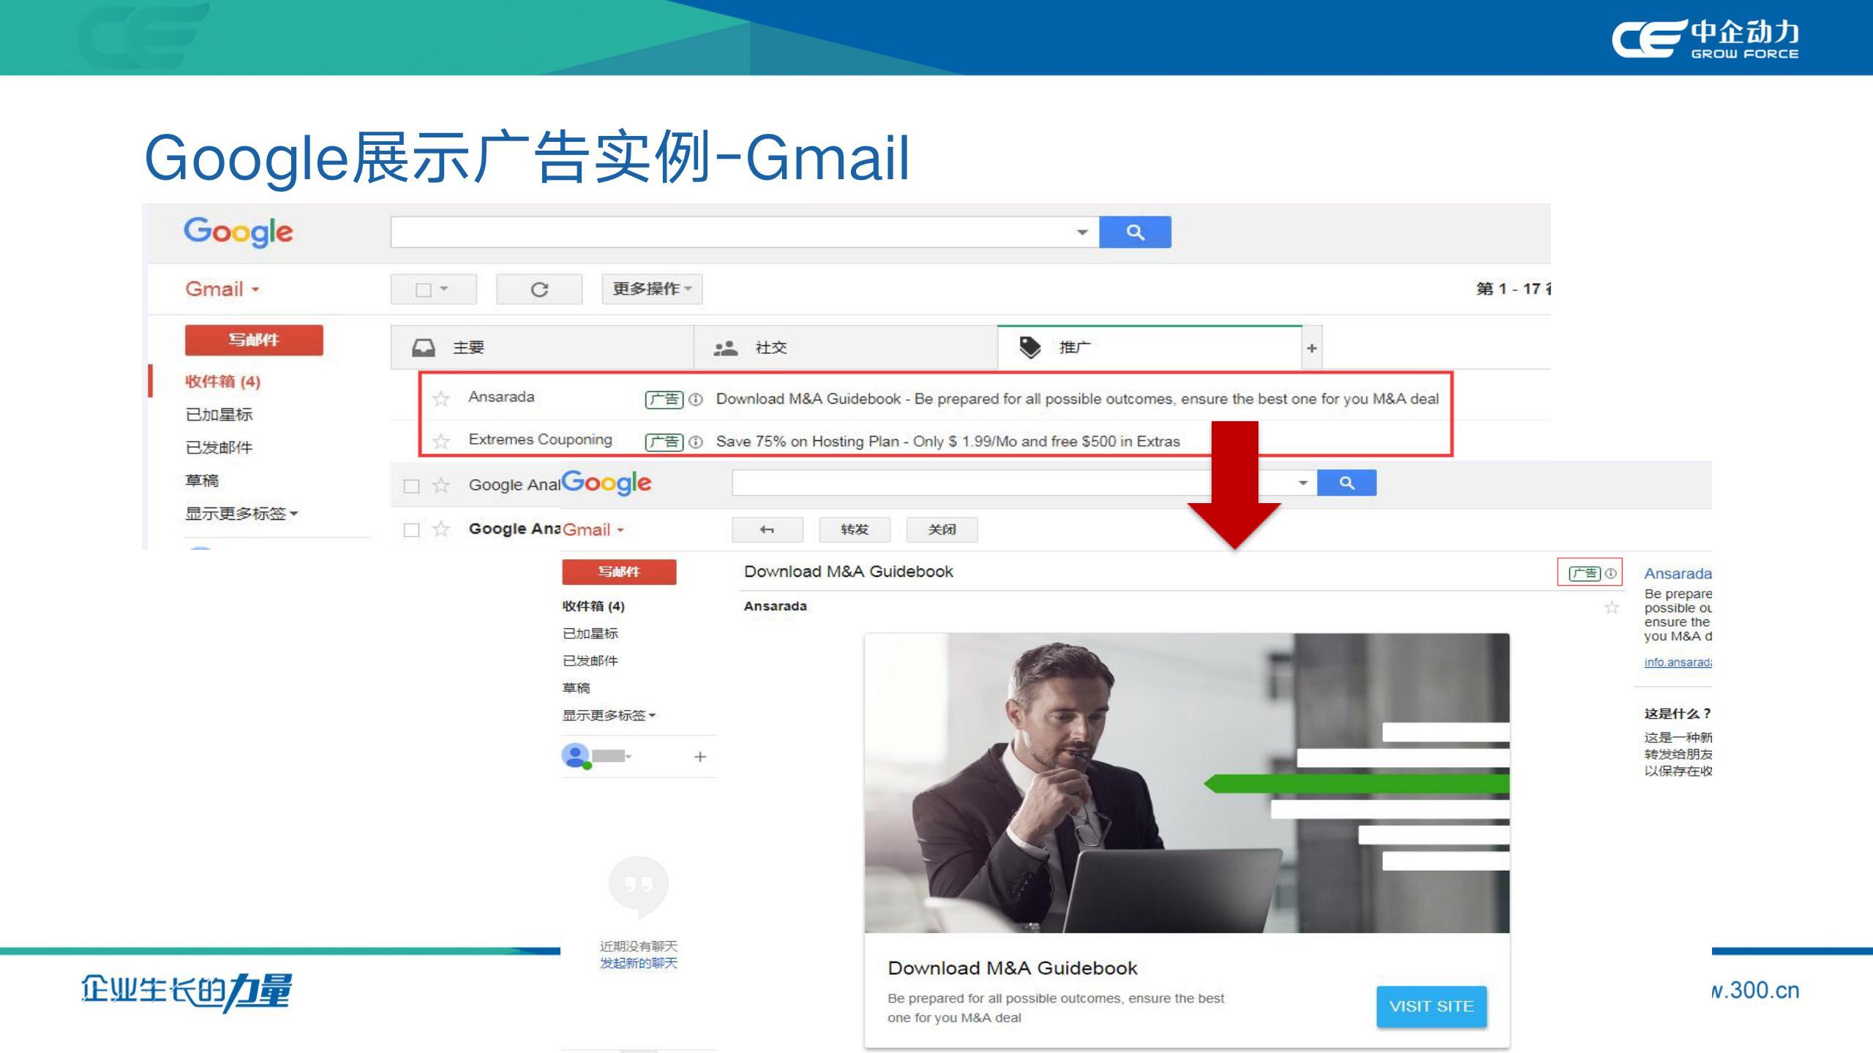Image resolution: width=1873 pixels, height=1053 pixels.
Task: Click the 广告 badge in opened ad header
Action: point(1585,573)
